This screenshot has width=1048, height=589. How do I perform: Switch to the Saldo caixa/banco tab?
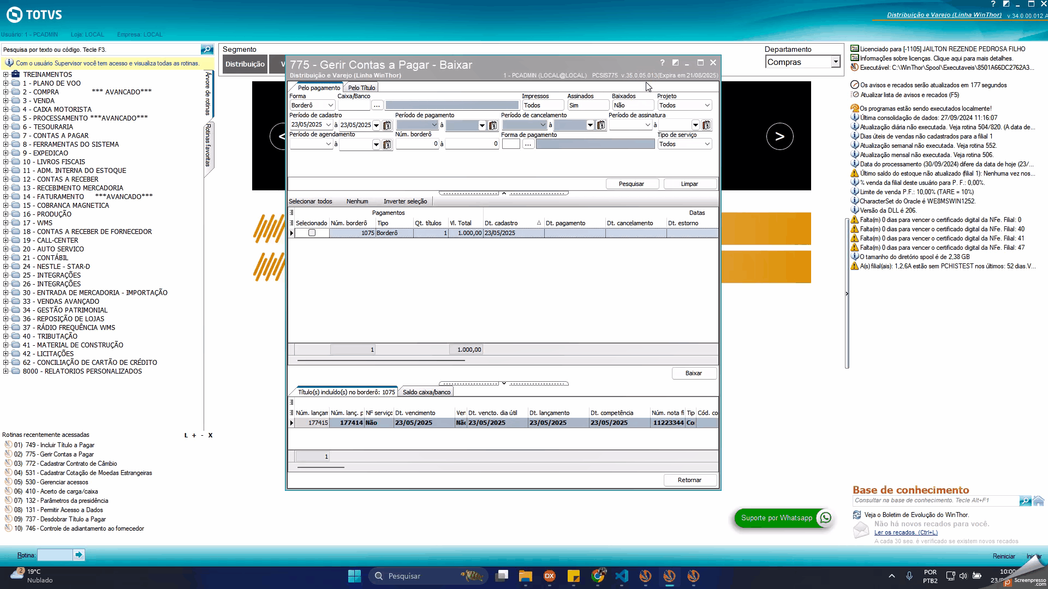tap(426, 392)
